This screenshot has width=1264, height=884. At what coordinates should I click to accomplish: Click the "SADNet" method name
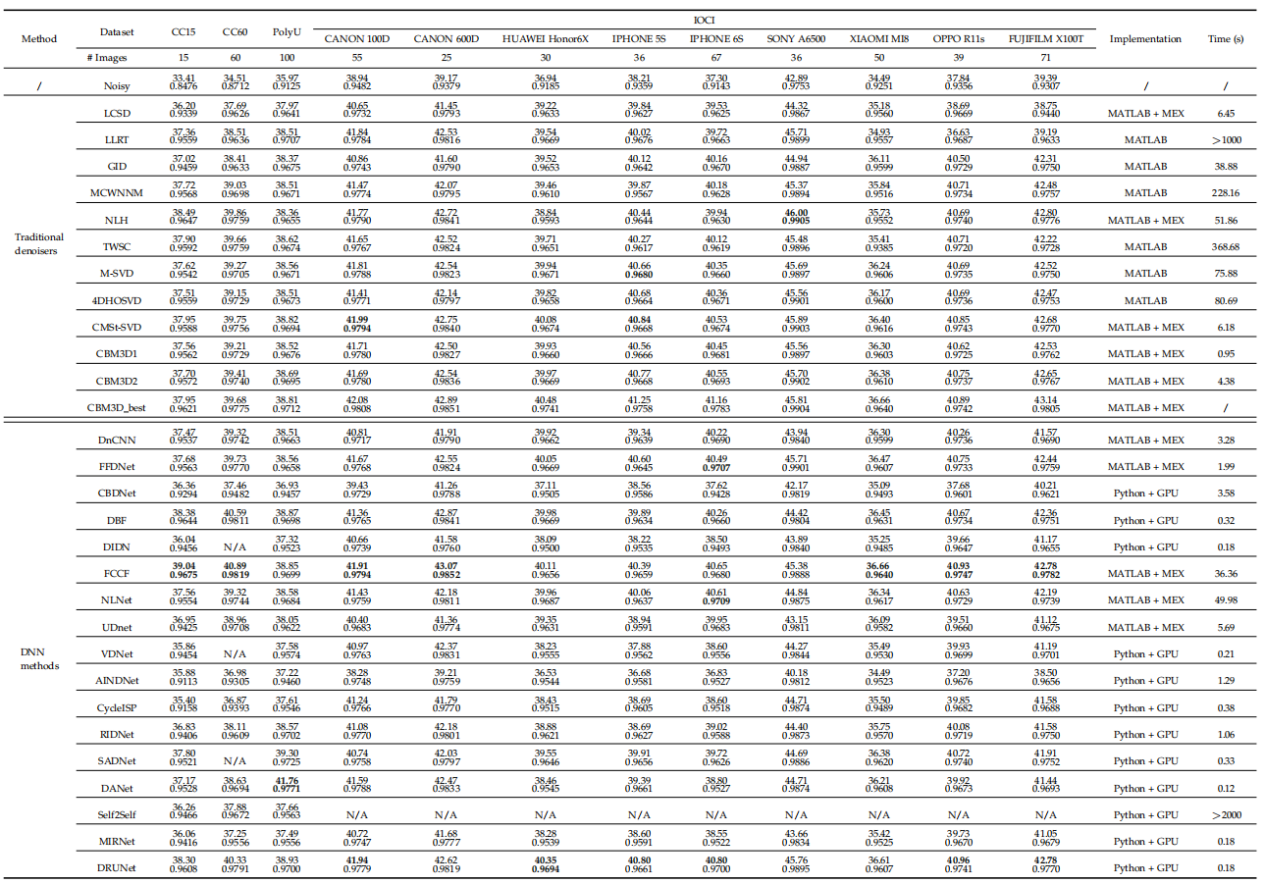point(117,760)
